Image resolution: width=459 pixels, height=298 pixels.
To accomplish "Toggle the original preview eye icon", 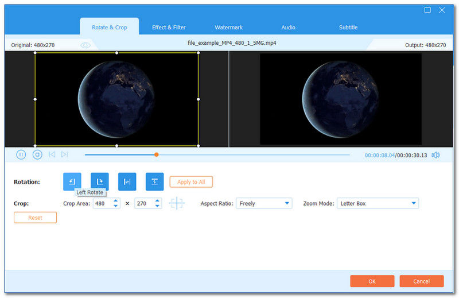I will [85, 45].
